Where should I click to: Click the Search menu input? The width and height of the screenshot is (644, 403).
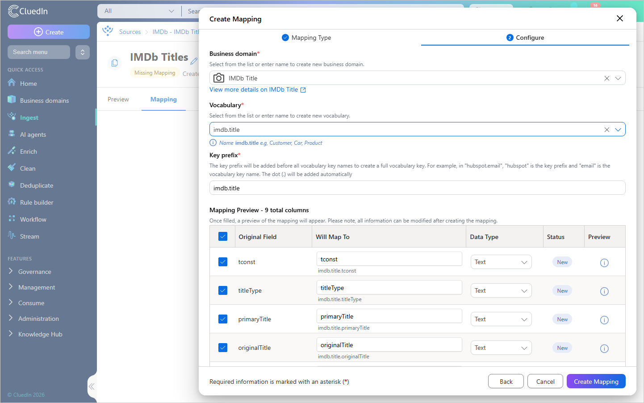pyautogui.click(x=39, y=52)
